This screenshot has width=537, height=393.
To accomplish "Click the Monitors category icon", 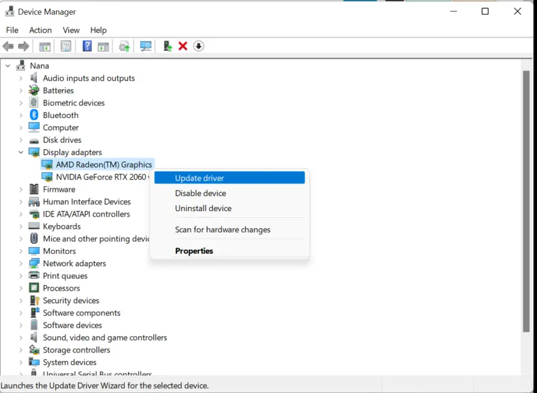I will (34, 251).
